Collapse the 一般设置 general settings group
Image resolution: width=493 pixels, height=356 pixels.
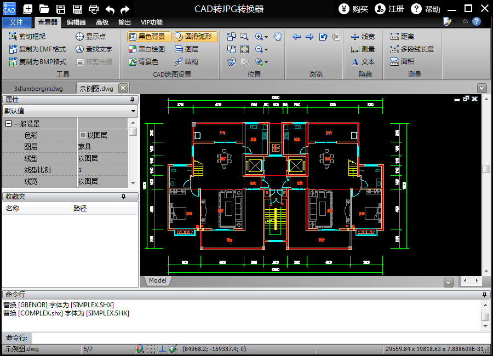coord(8,124)
